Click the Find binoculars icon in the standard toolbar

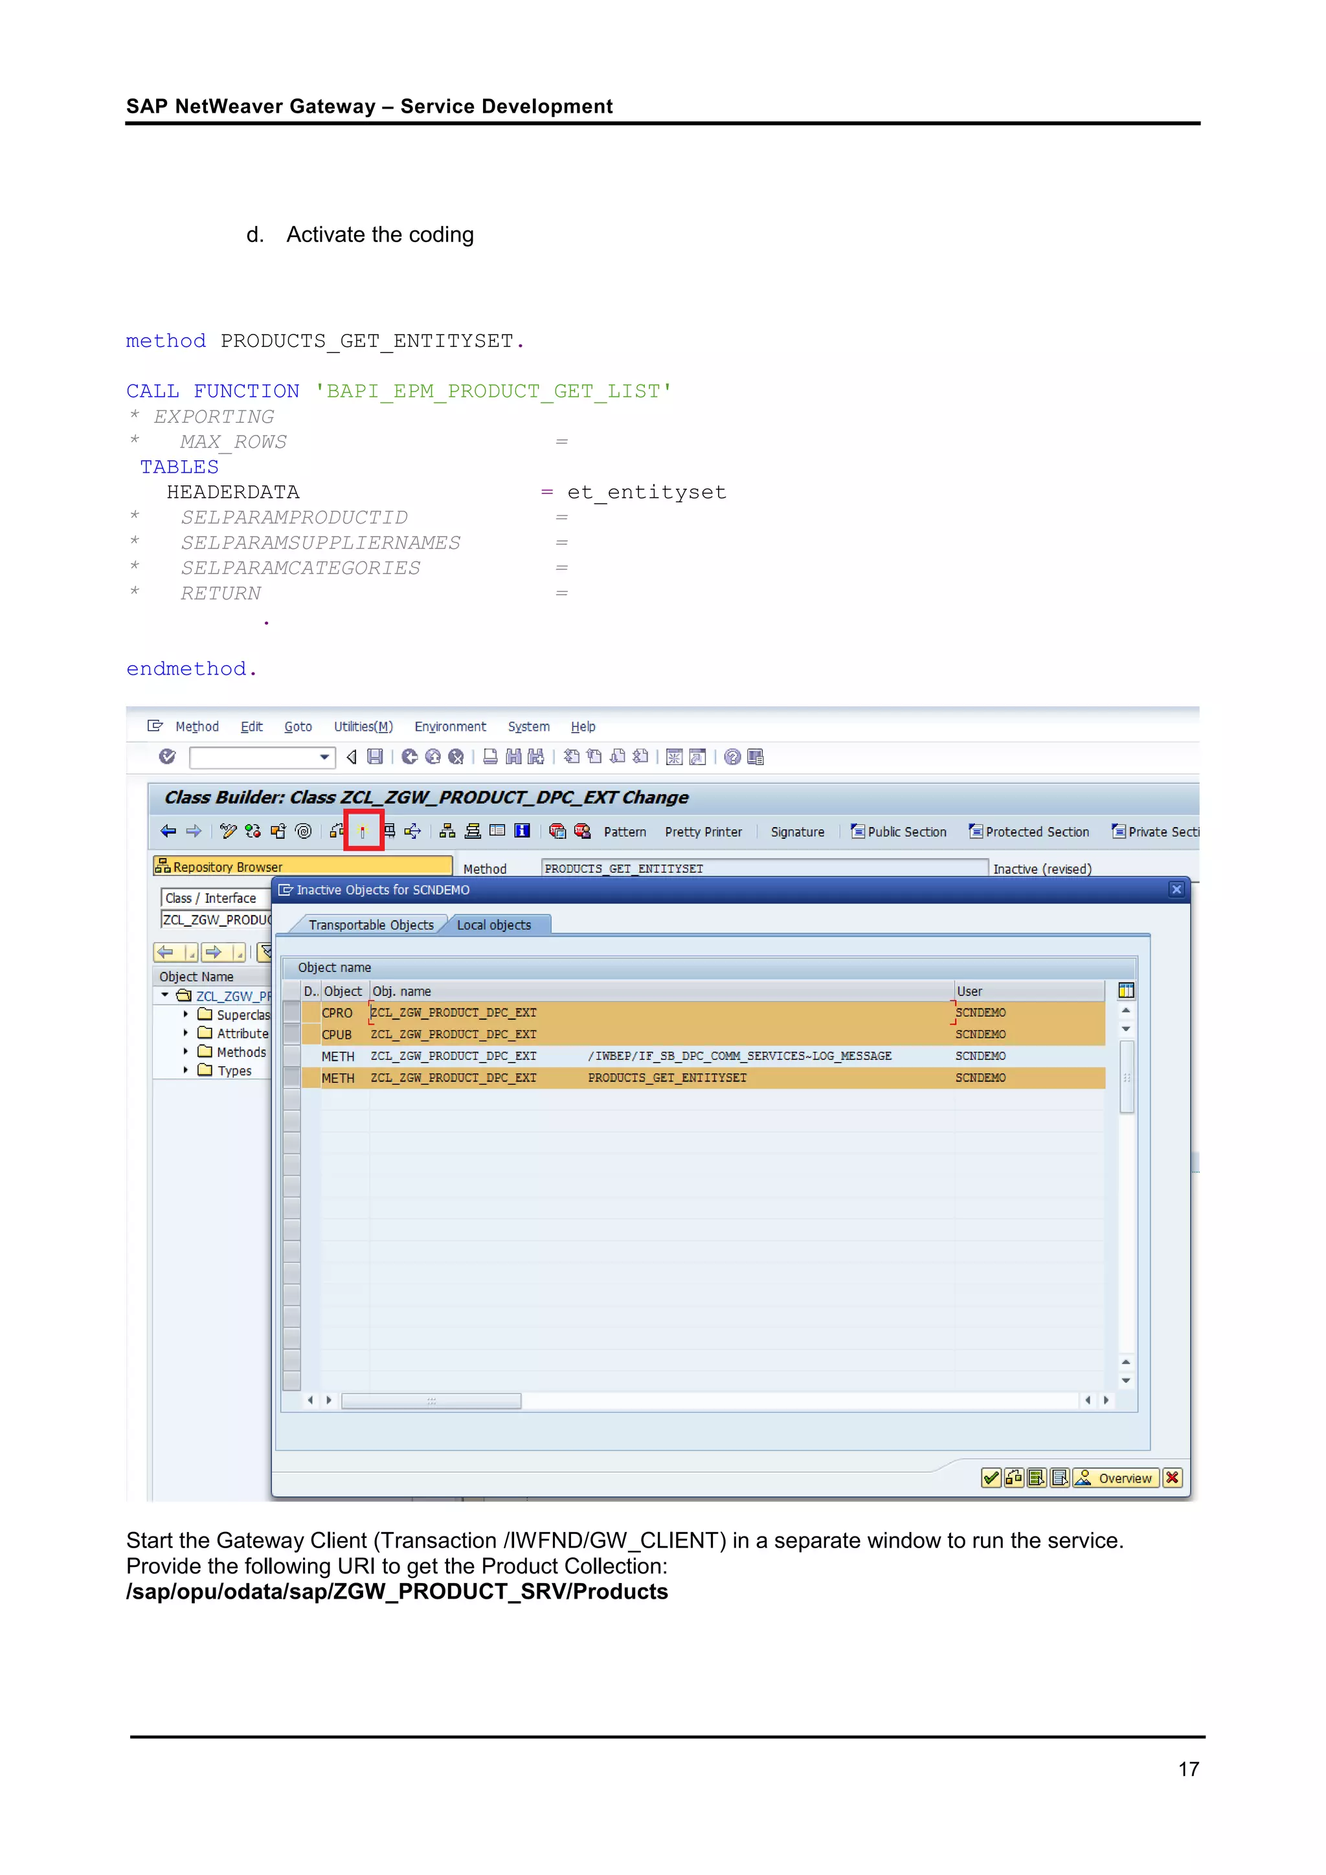coord(513,757)
